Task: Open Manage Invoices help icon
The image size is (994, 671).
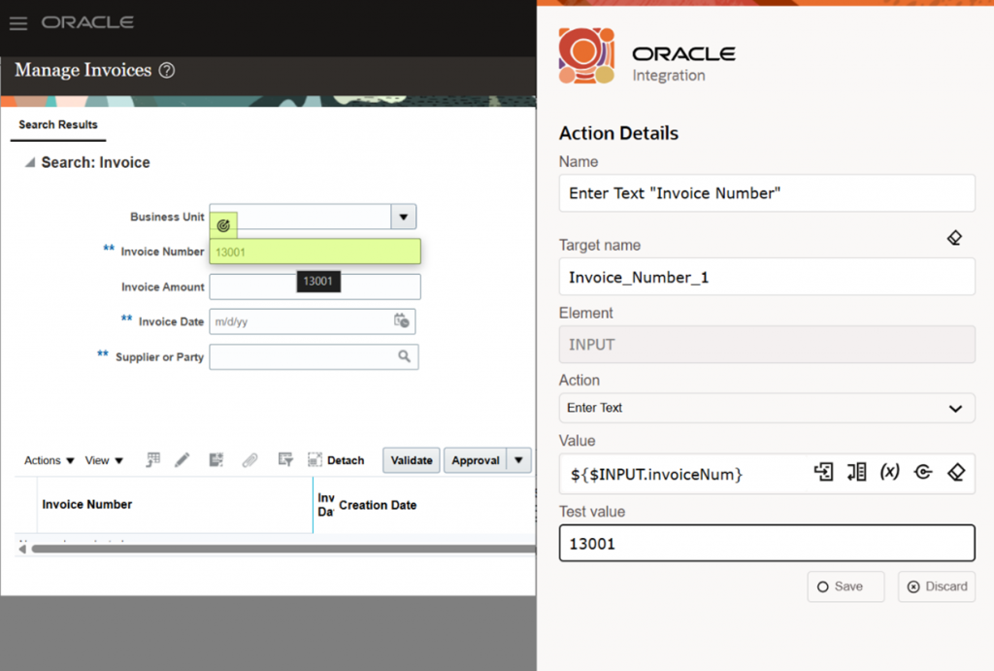Action: pyautogui.click(x=167, y=70)
